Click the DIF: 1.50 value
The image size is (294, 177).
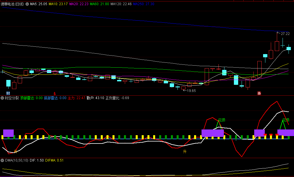(37, 160)
